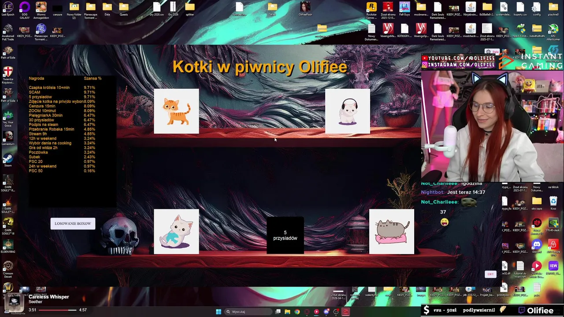Click 'Czapka królisia 10+min' reward row
Screen dimensions: 564x317
click(62, 88)
